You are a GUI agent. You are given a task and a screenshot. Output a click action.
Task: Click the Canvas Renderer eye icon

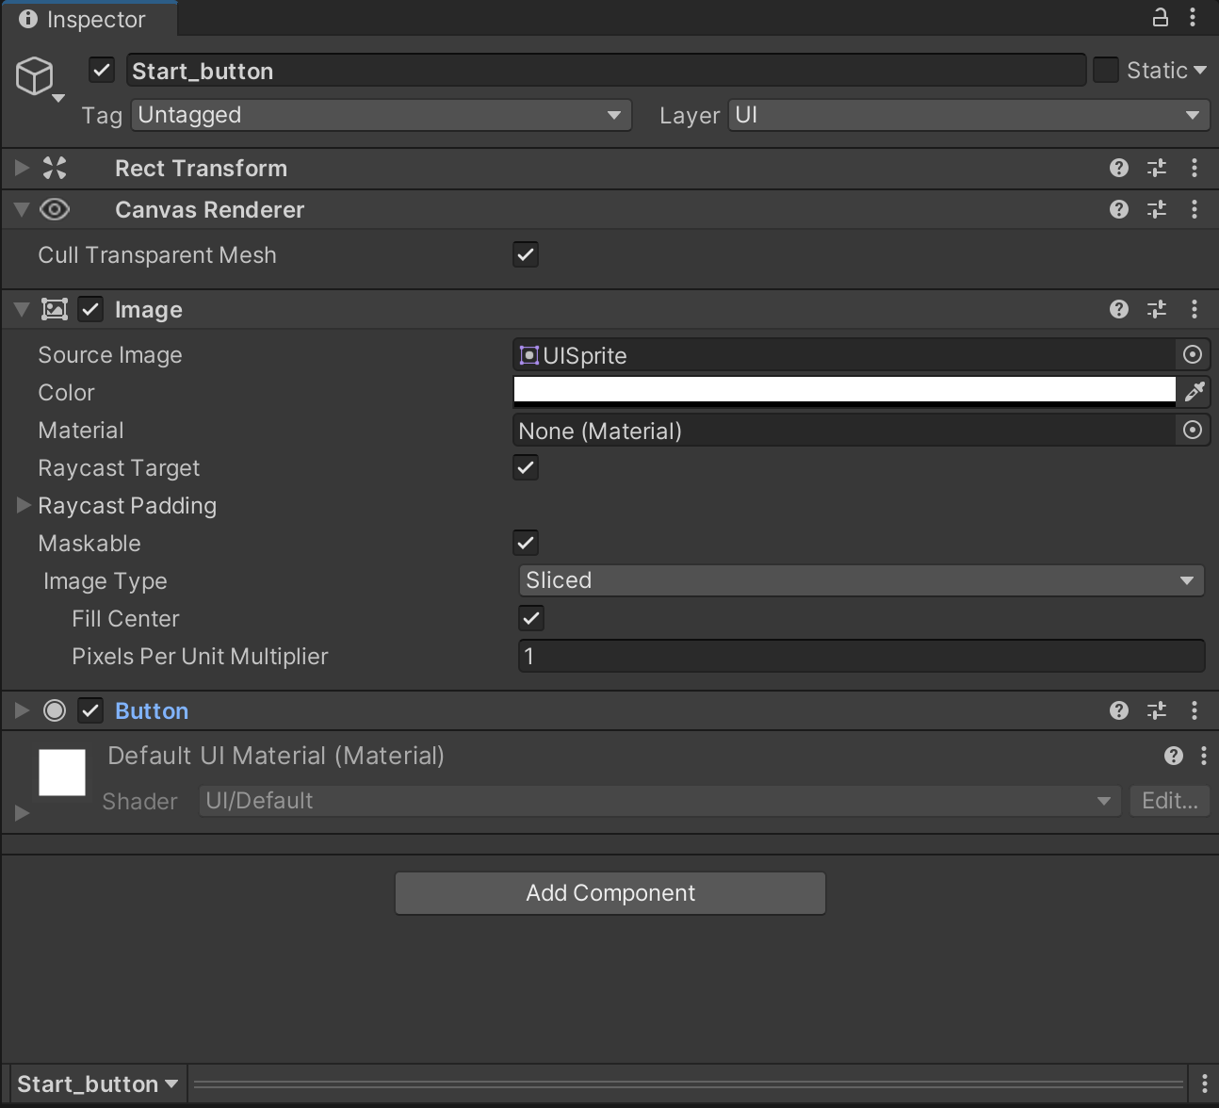54,209
